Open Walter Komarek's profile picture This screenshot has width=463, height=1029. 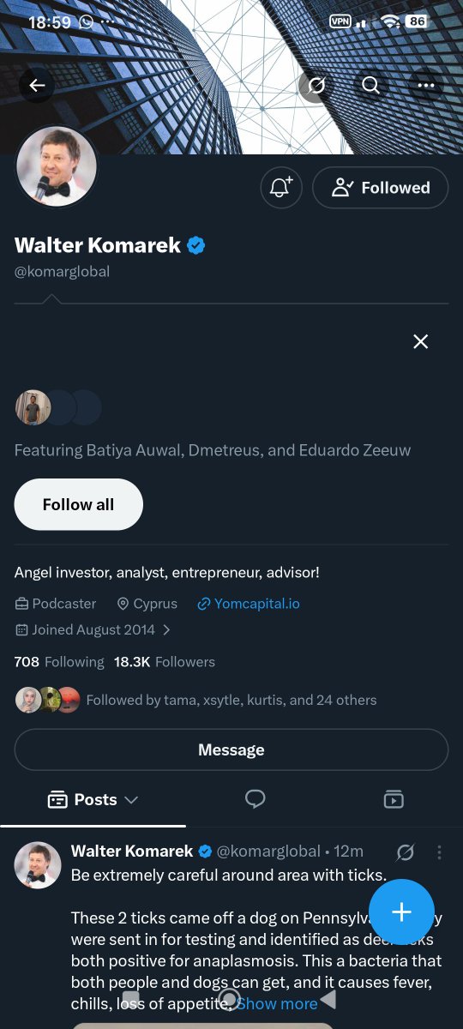57,168
